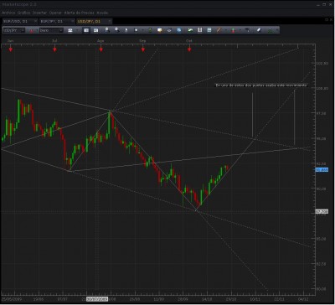
Task: Click the zoom in magnifier icon
Action: (116, 30)
